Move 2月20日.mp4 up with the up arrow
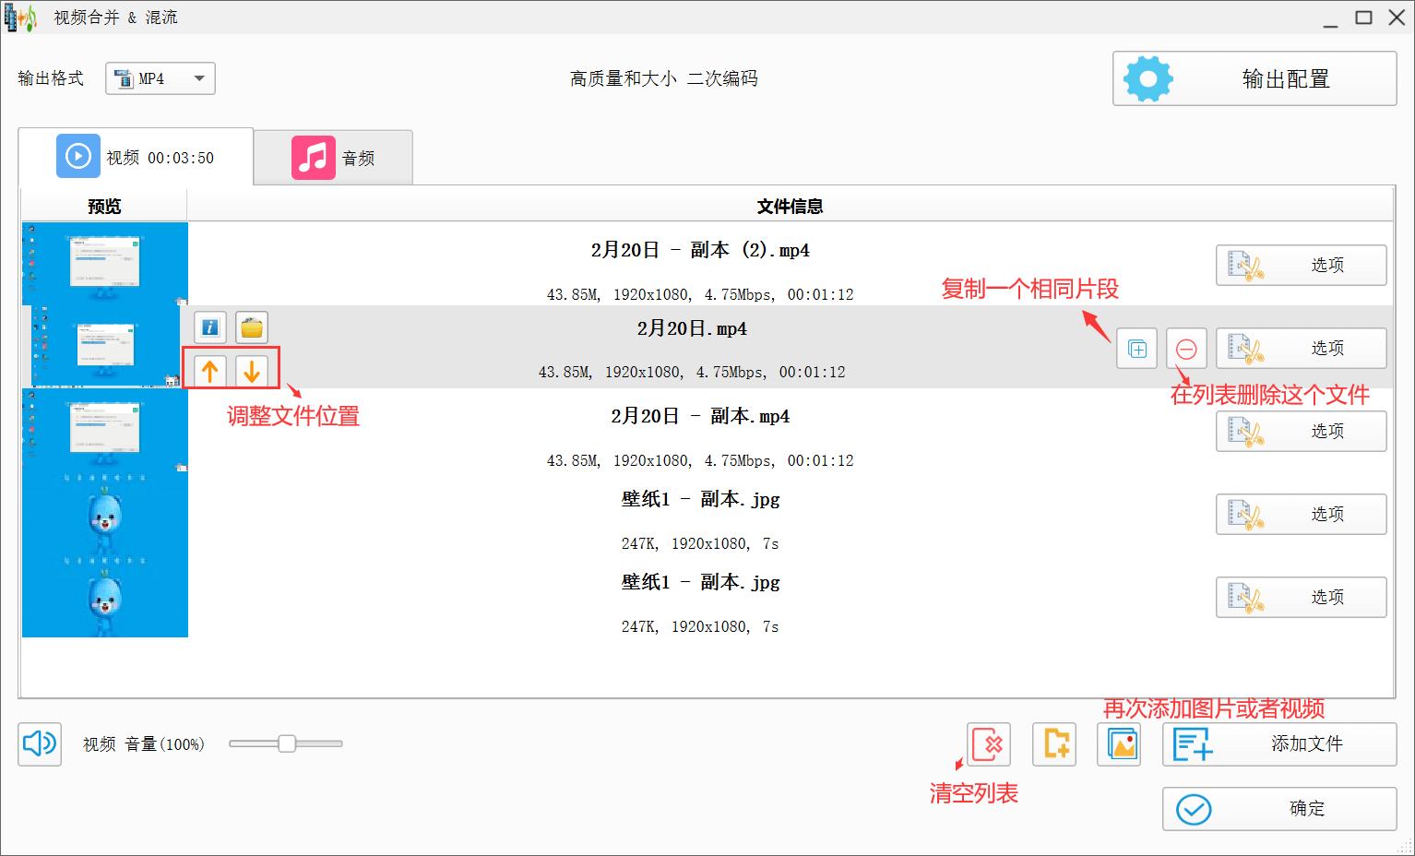This screenshot has width=1415, height=856. (208, 370)
